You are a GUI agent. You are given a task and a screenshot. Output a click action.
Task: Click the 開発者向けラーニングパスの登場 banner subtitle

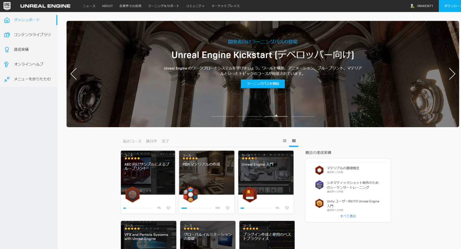point(263,41)
